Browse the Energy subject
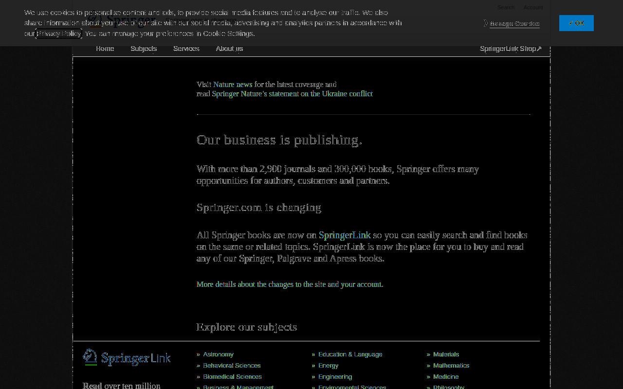623x389 pixels. click(328, 365)
